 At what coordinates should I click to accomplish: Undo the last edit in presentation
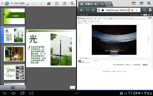click(x=34, y=4)
